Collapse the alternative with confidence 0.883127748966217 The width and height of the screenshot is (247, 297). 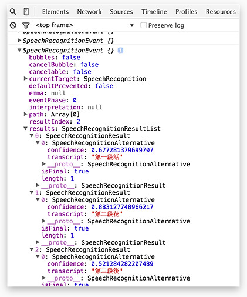[38, 199]
